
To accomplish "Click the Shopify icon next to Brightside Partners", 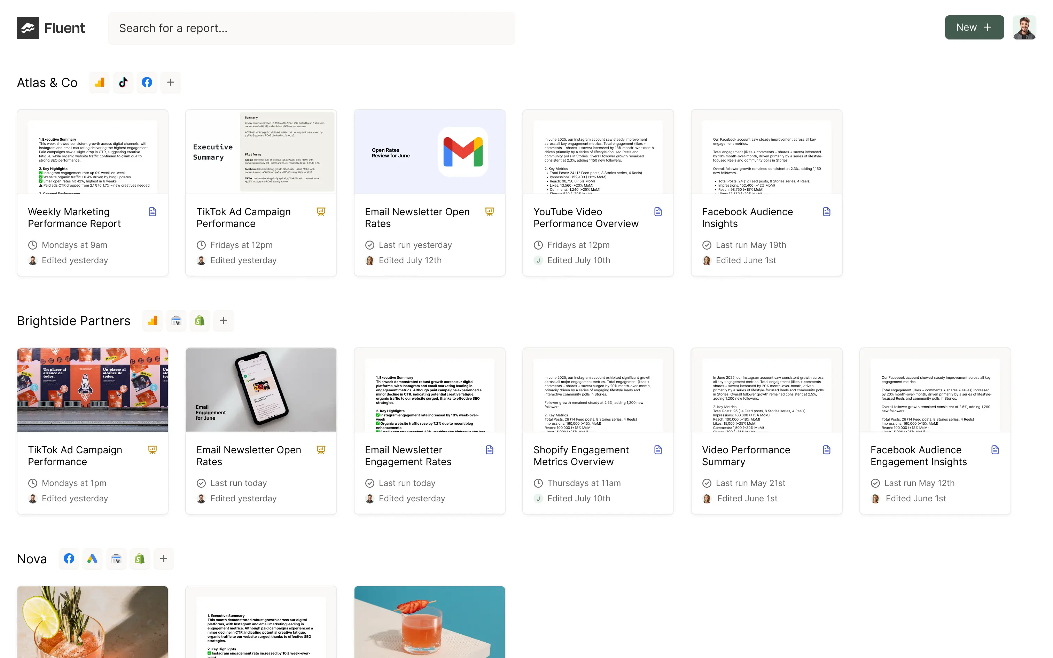I will coord(200,321).
